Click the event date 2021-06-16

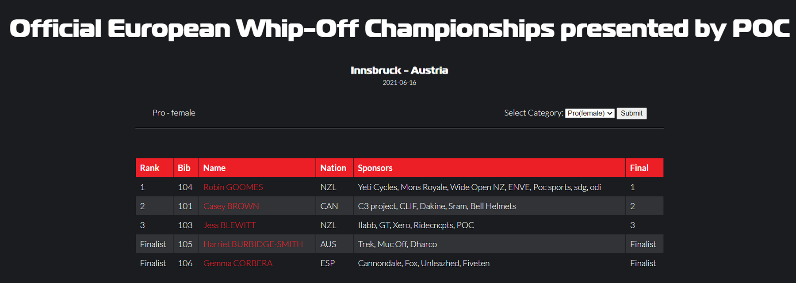pos(399,83)
